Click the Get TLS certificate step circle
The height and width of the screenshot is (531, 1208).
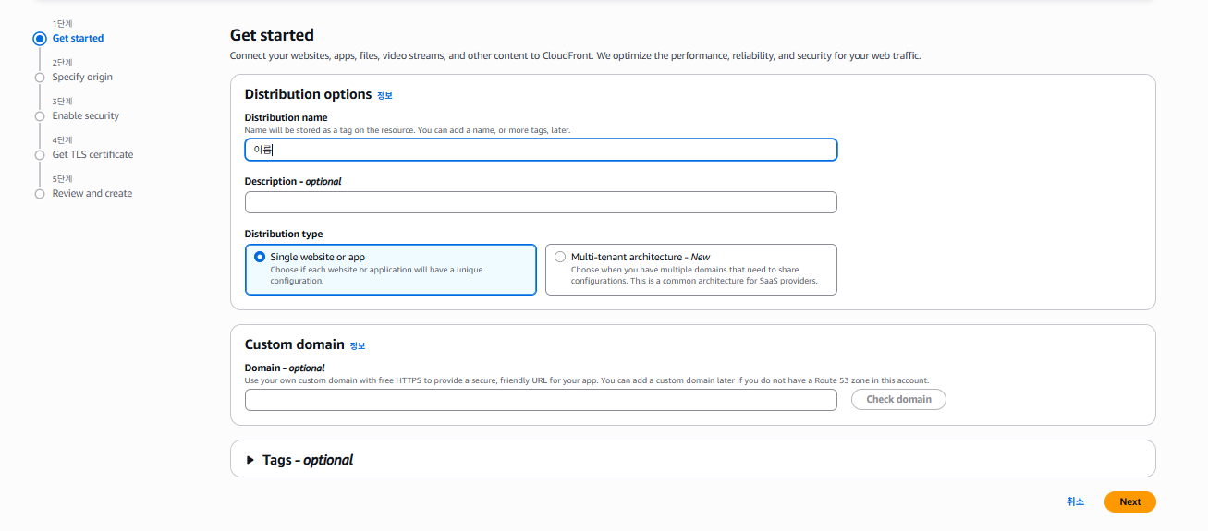tap(39, 155)
